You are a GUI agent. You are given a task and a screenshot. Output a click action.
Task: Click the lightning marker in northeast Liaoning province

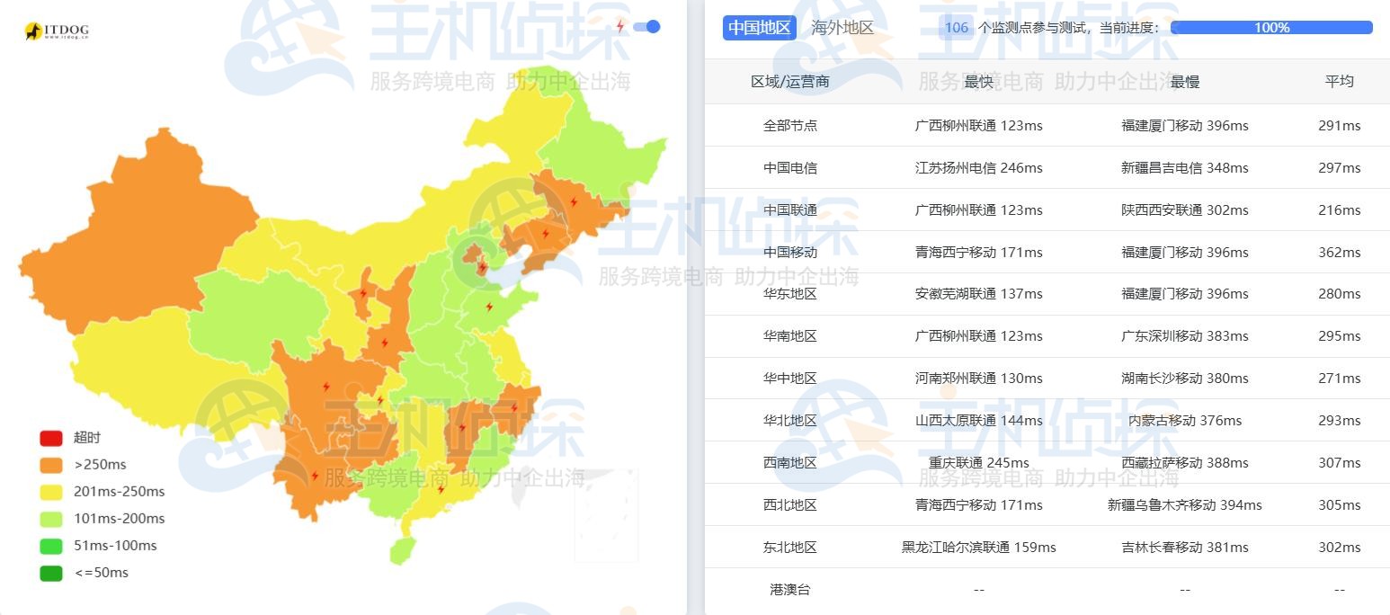click(x=546, y=233)
